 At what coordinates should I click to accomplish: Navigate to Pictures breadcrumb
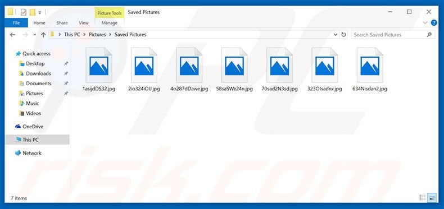coord(97,34)
